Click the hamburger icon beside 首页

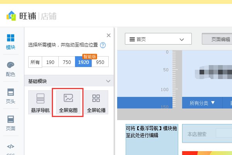pos(132,39)
